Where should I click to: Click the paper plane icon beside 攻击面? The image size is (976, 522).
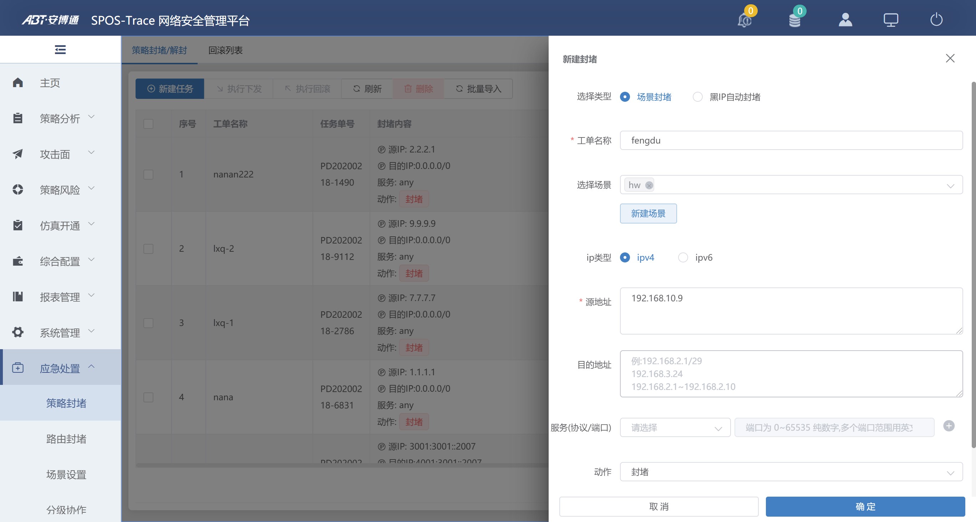pos(18,154)
